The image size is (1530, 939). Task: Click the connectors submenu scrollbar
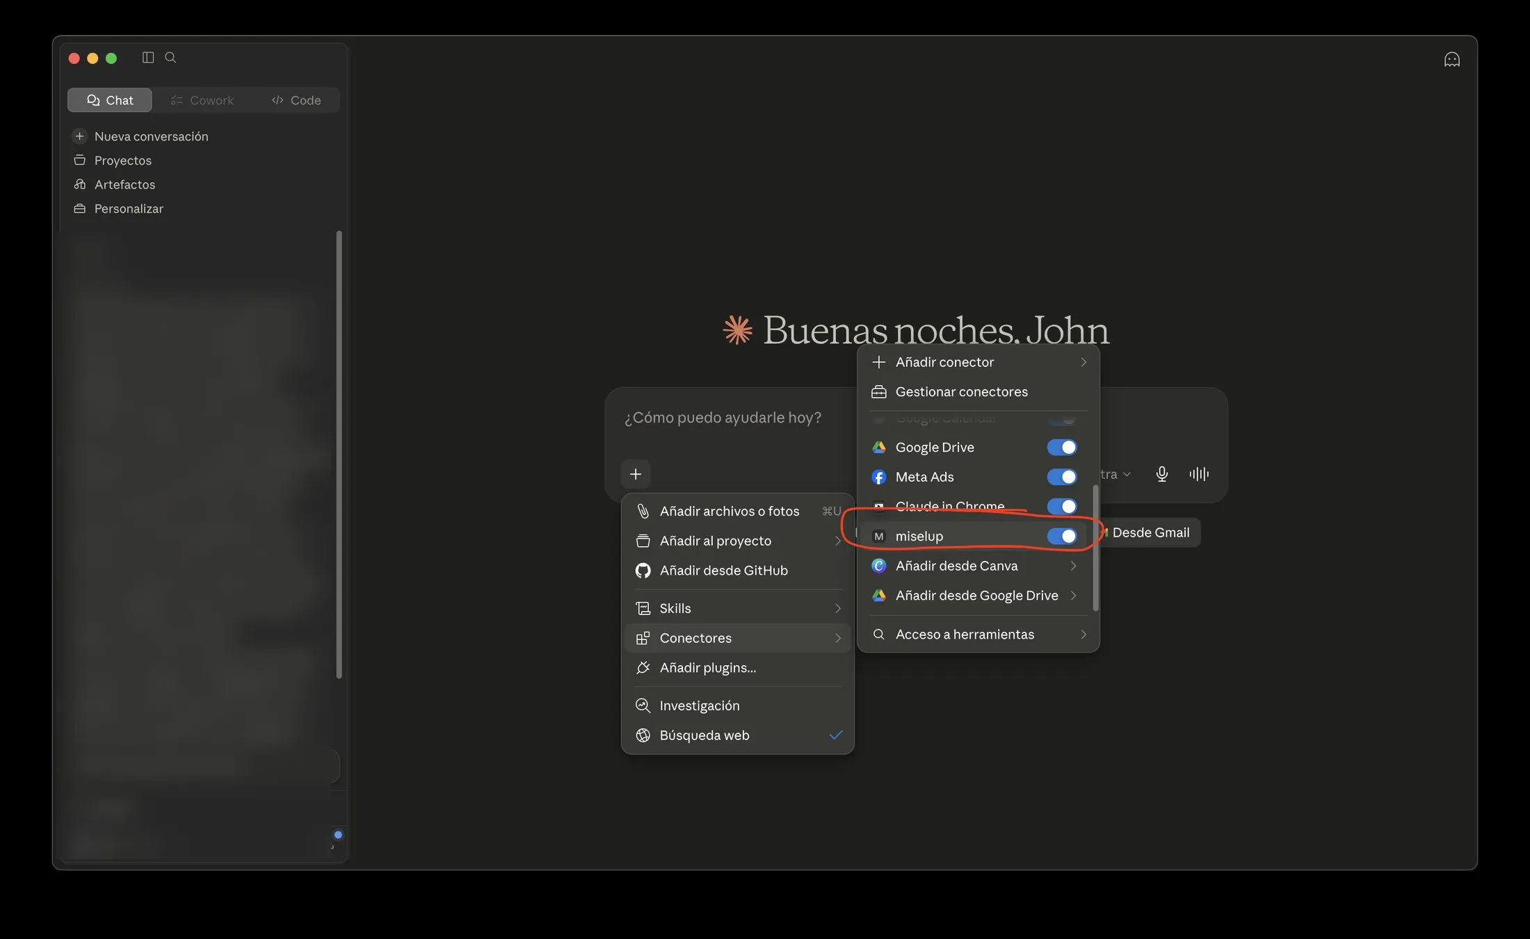click(1096, 548)
